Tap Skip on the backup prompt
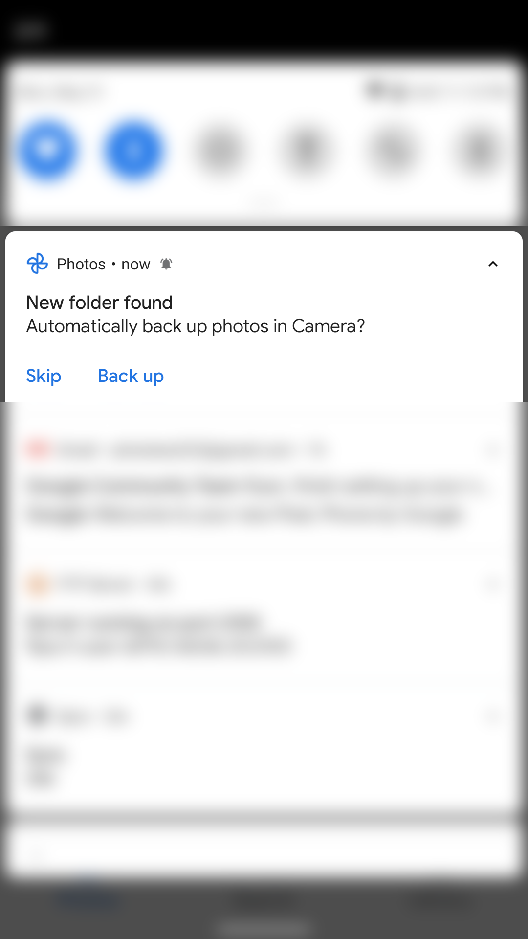The height and width of the screenshot is (939, 528). tap(44, 376)
